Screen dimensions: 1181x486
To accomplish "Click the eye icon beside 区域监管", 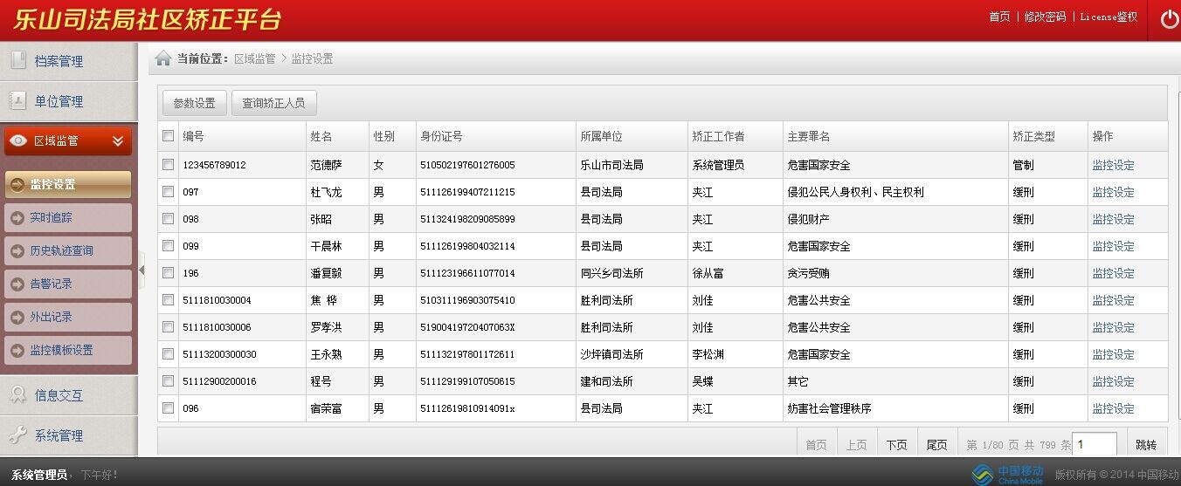I will (17, 140).
